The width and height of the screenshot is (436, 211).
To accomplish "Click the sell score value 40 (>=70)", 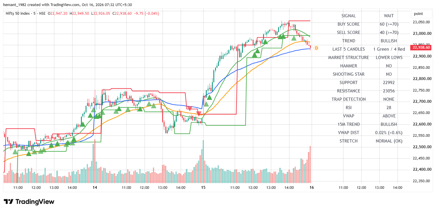I will point(389,33).
